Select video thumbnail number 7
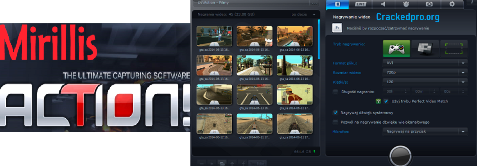Screen dimensions: 477x166 click(214, 94)
